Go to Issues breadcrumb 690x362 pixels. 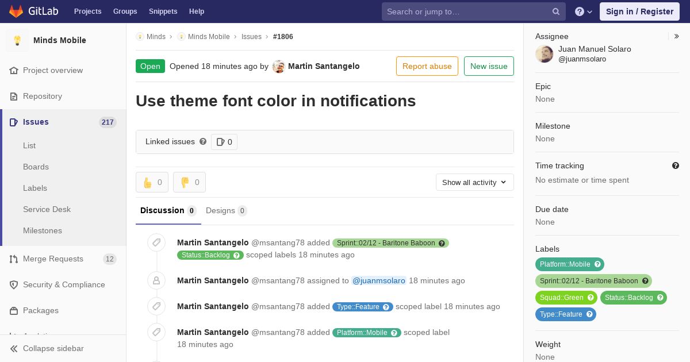pyautogui.click(x=251, y=36)
